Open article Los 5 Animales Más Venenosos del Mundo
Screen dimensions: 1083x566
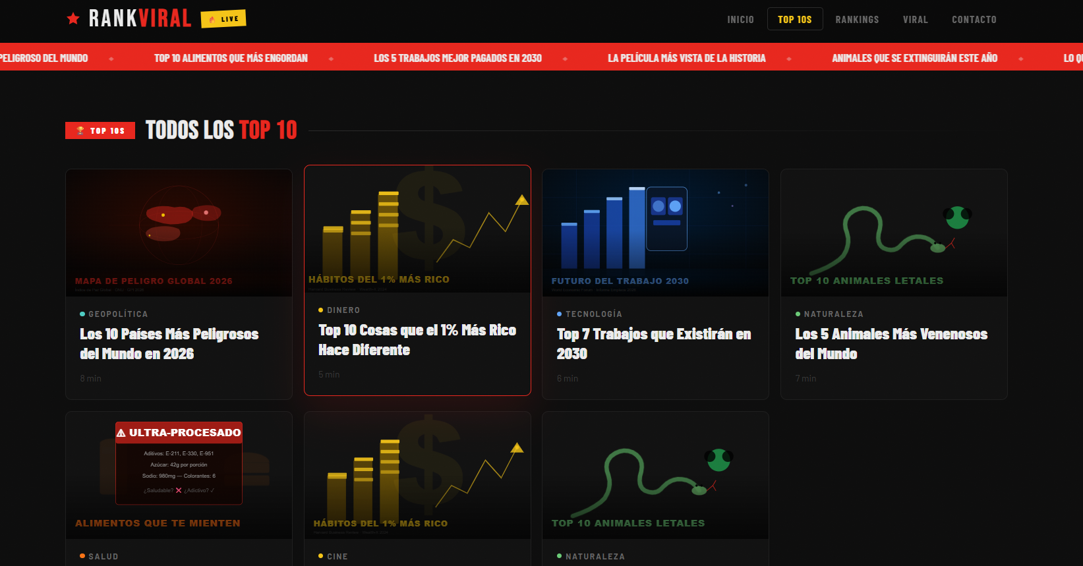click(891, 344)
